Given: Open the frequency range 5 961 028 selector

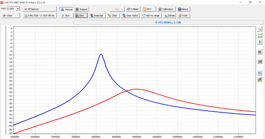Looking at the screenshot, I should pos(39,15).
